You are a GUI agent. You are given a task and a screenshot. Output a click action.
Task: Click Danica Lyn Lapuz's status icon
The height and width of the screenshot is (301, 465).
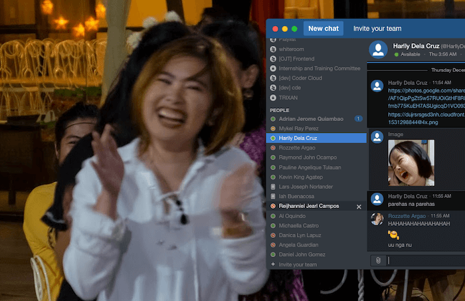click(x=273, y=235)
